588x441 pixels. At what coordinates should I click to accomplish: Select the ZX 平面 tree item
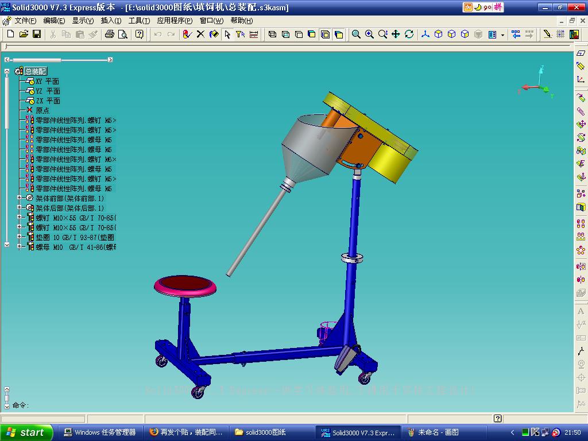48,101
